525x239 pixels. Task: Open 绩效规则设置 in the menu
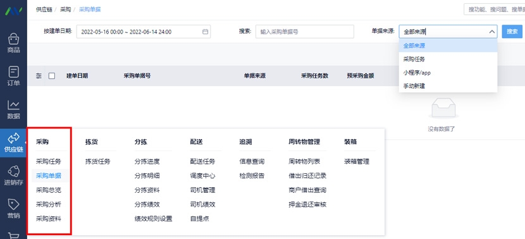coord(153,219)
